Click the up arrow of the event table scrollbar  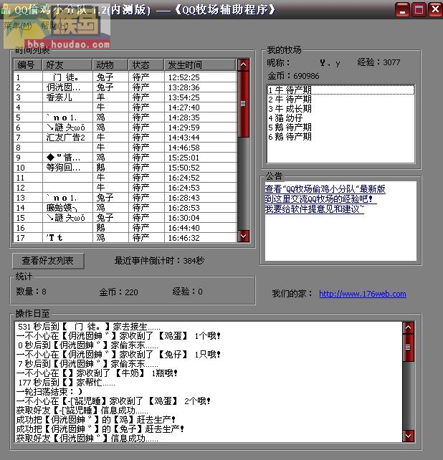(x=244, y=64)
